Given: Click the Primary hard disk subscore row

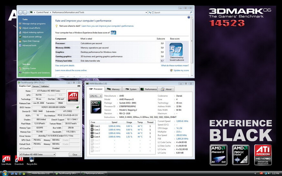Looking at the screenshot, I should click(110, 61).
